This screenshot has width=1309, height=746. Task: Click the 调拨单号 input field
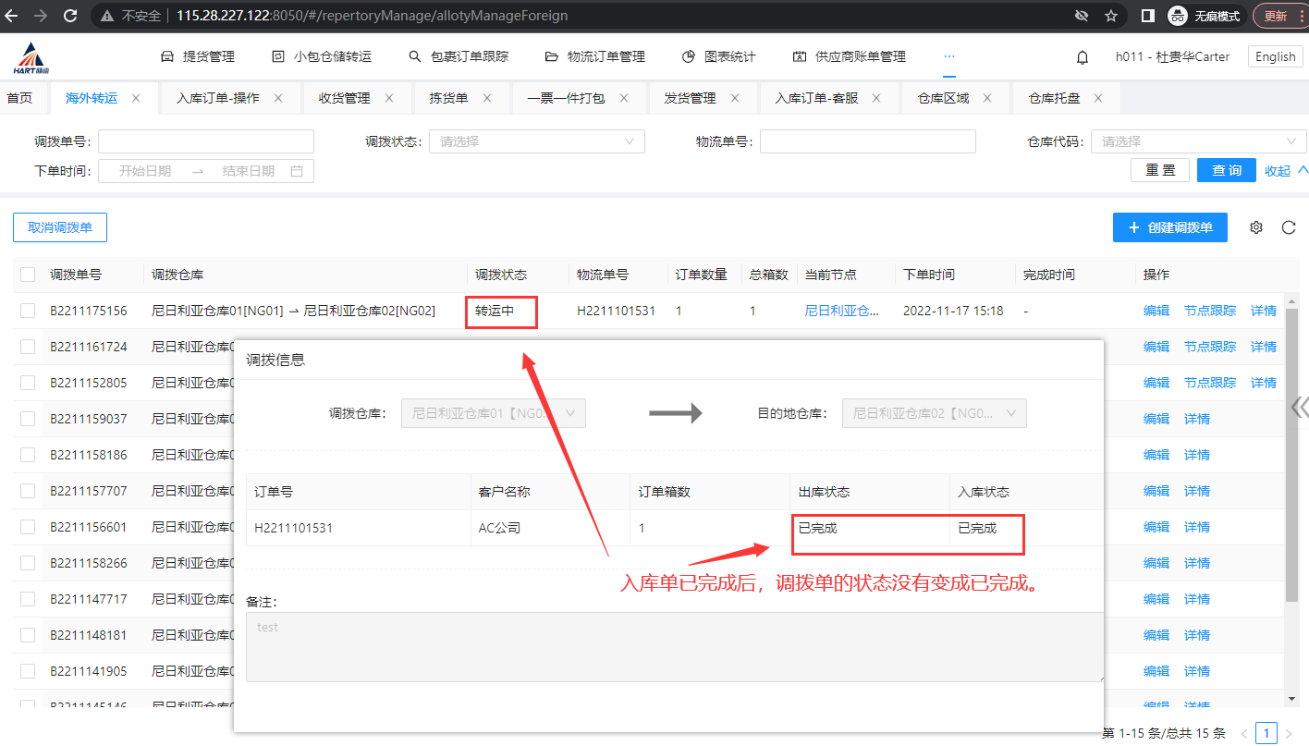pyautogui.click(x=205, y=141)
